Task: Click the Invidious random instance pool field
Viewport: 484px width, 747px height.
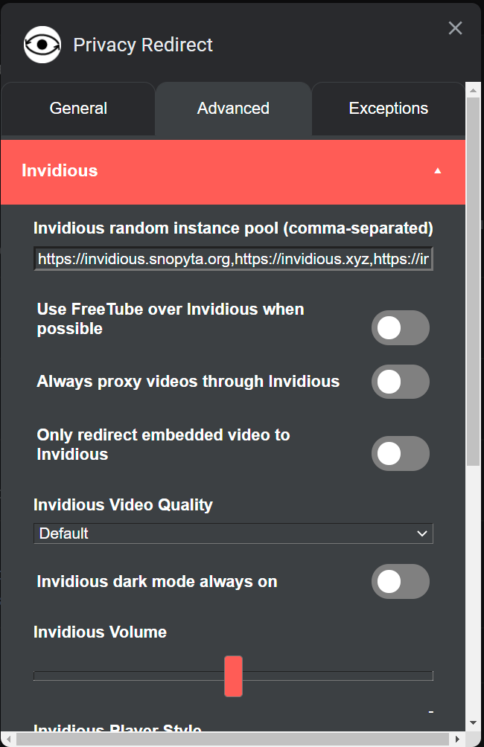Action: click(233, 259)
